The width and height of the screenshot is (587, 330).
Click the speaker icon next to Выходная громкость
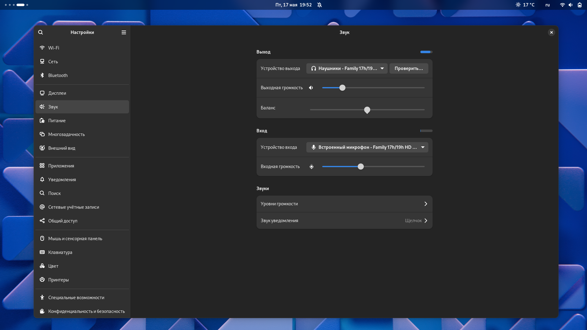point(311,87)
